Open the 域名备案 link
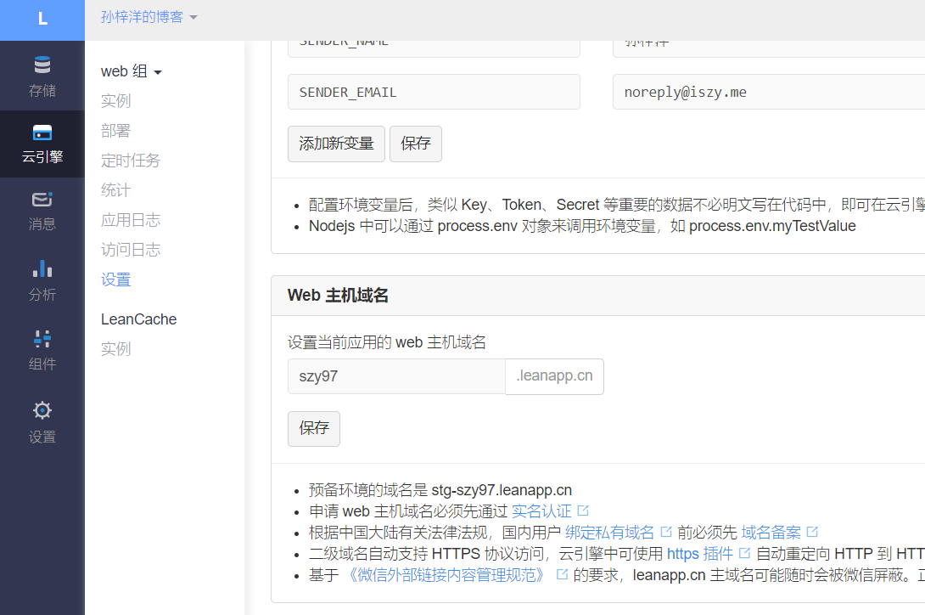Viewport: 925px width, 615px height. [771, 533]
